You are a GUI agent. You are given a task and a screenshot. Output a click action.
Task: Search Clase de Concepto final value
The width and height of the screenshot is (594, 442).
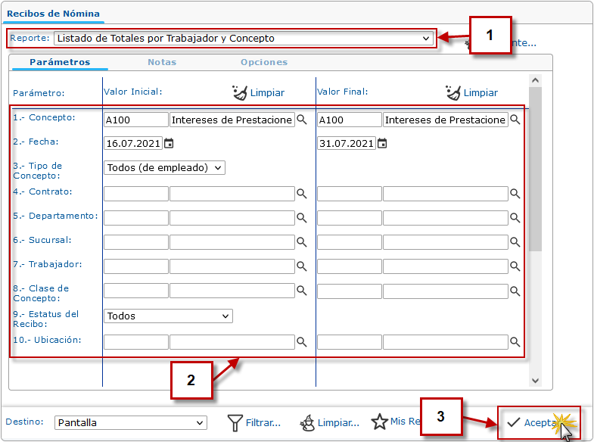[x=515, y=291]
